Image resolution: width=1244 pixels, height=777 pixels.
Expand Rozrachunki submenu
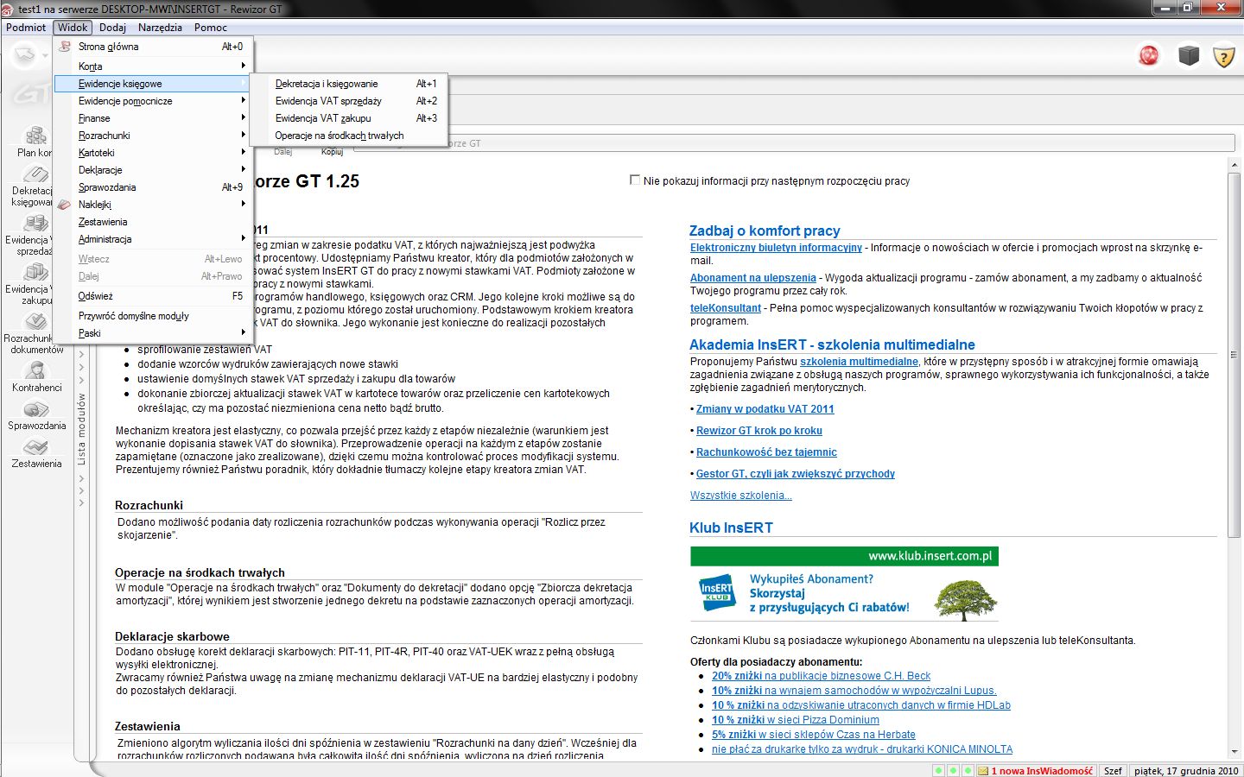(152, 136)
